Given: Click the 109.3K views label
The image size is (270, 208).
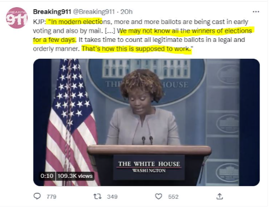Looking at the screenshot, I should coord(75,176).
